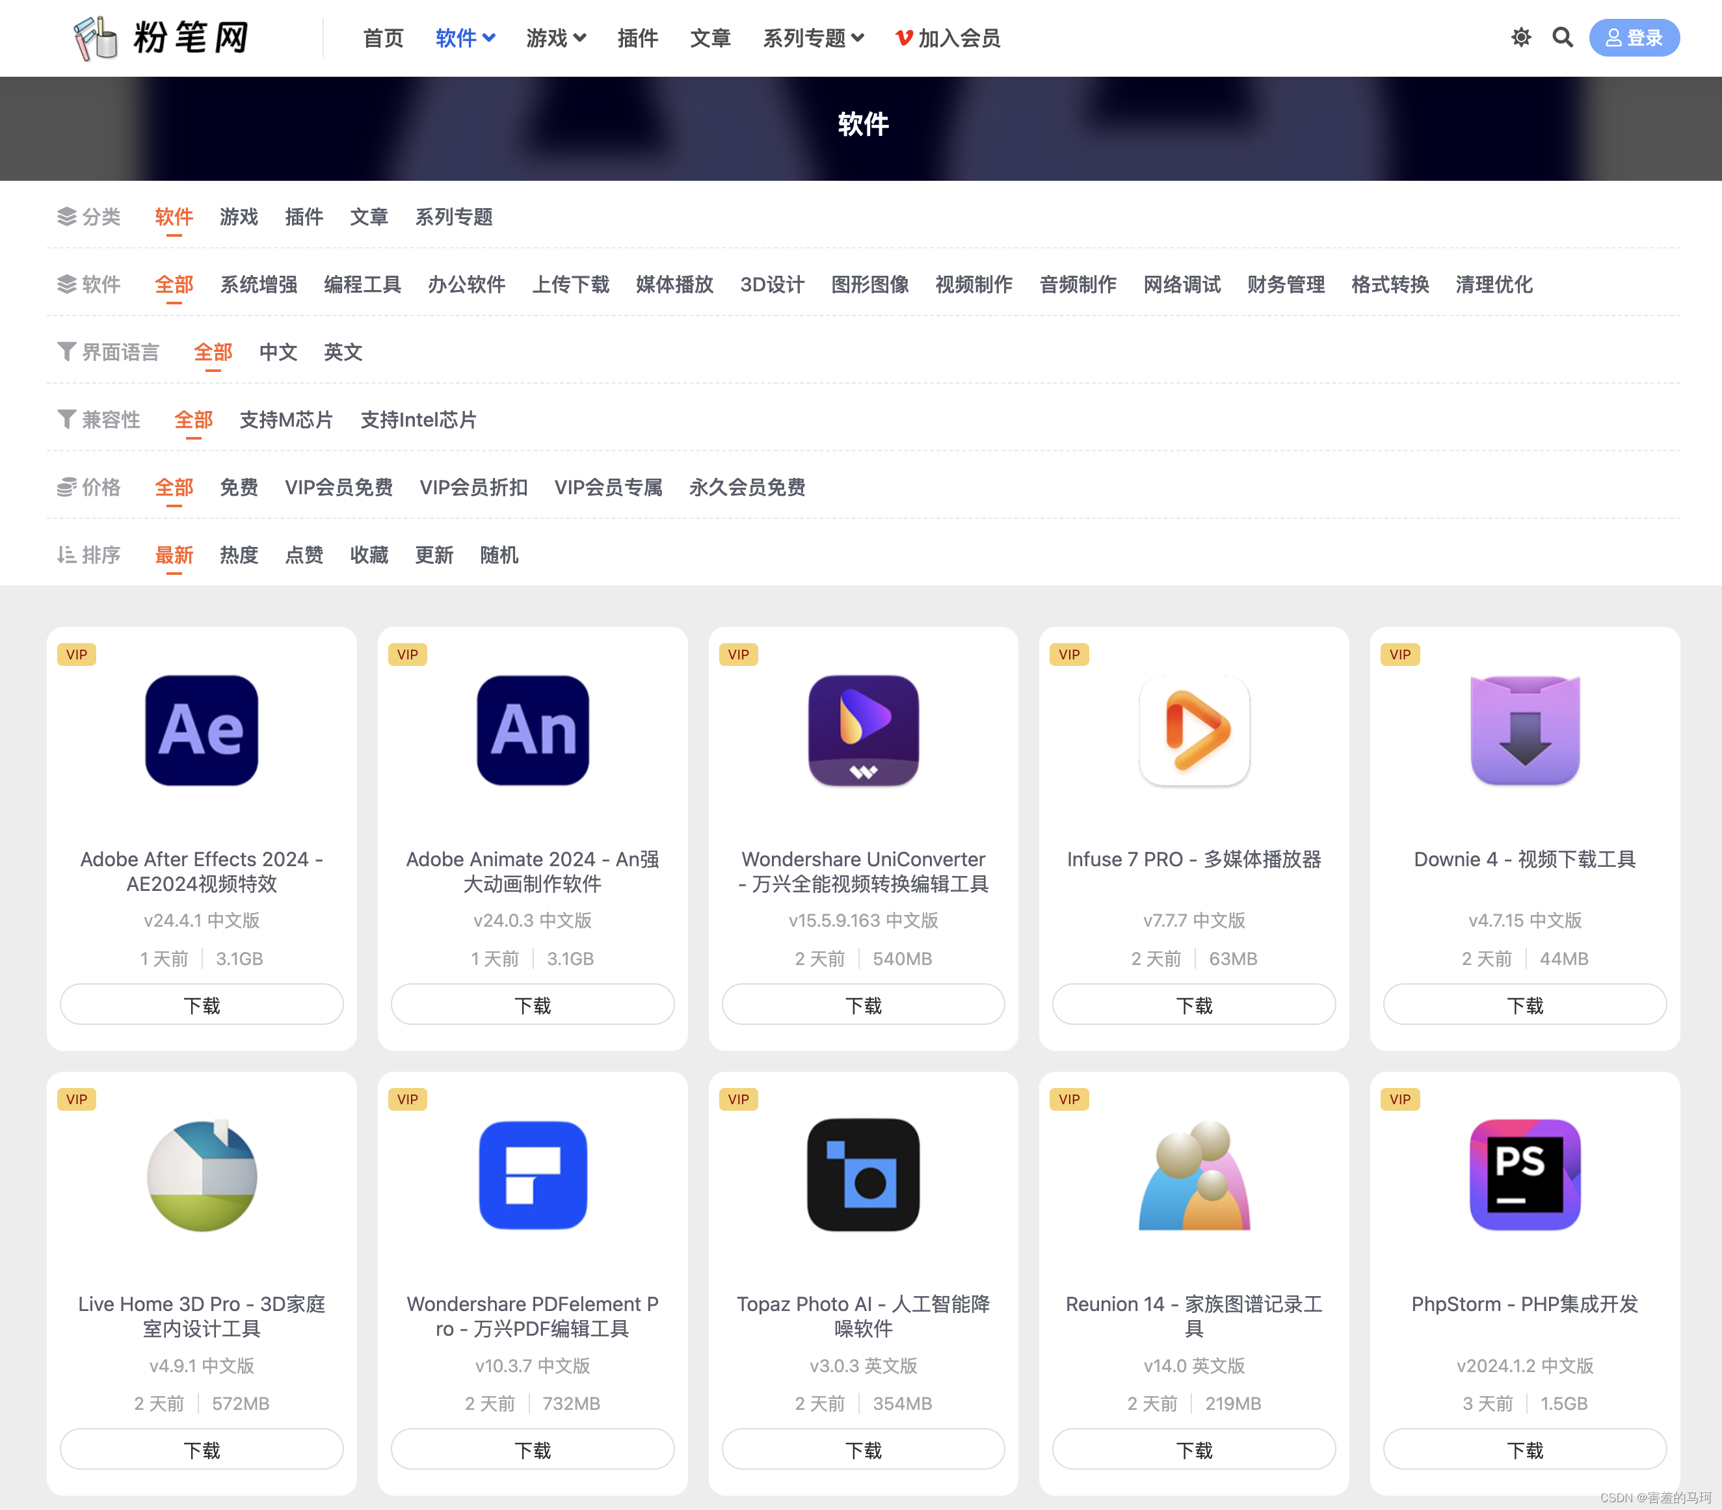
Task: Open search with the magnifier icon
Action: (x=1563, y=38)
